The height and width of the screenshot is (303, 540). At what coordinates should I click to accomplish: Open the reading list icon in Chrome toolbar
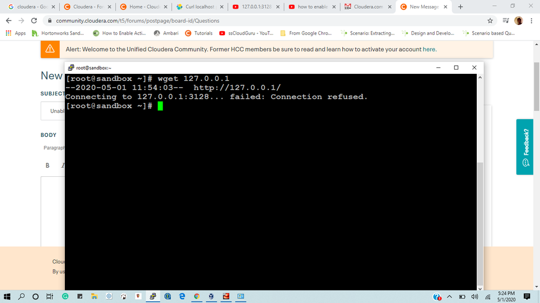pos(505,20)
